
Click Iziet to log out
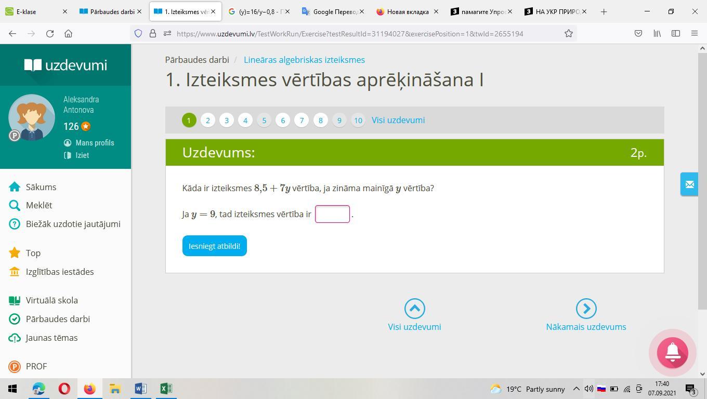(x=76, y=155)
